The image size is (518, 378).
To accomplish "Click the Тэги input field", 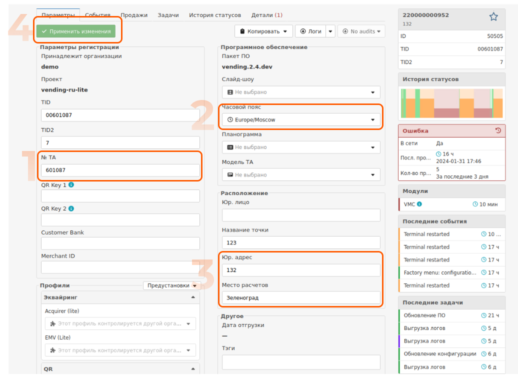I will point(301,362).
